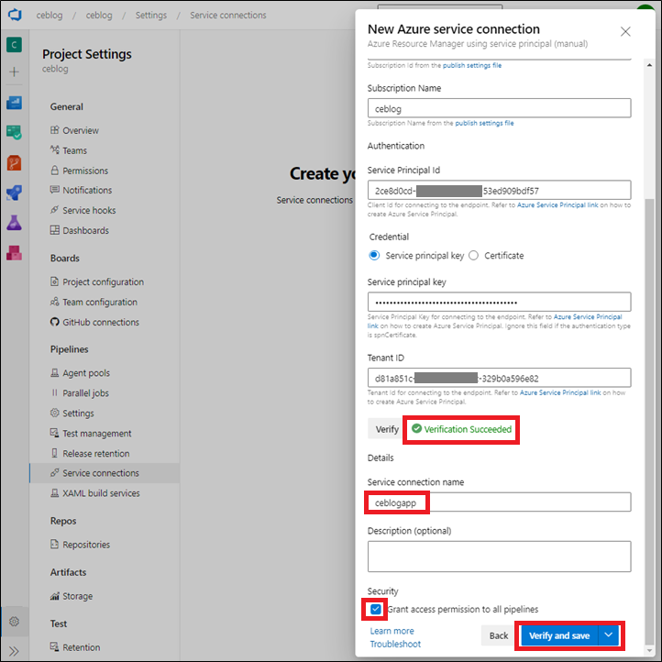Click first ceblog breadcrumb
This screenshot has height=662, width=662.
(x=50, y=16)
